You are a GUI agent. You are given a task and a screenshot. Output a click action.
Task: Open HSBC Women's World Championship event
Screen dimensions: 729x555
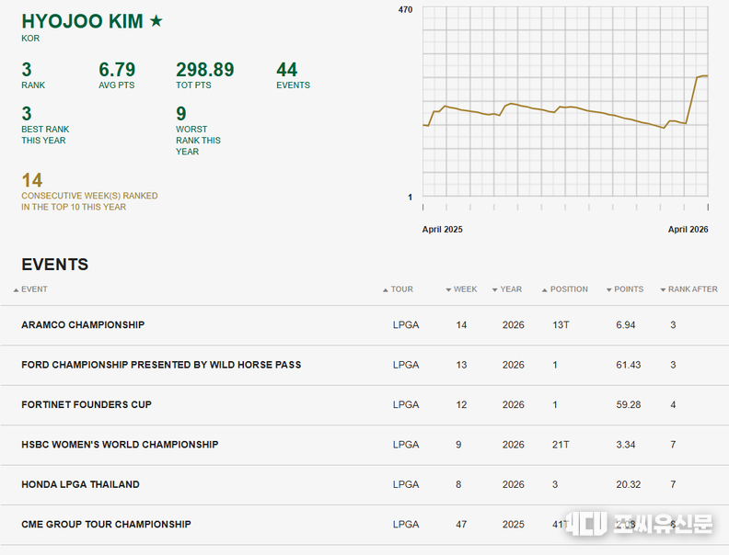coord(120,445)
